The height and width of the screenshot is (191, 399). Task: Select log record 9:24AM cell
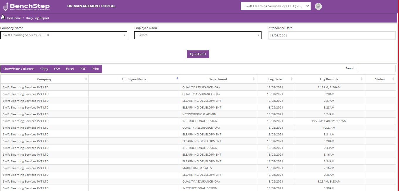click(x=329, y=114)
